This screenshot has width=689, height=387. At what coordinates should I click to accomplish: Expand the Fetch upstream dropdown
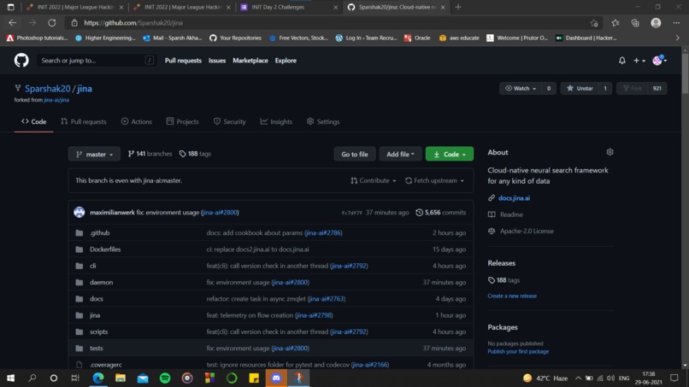434,180
